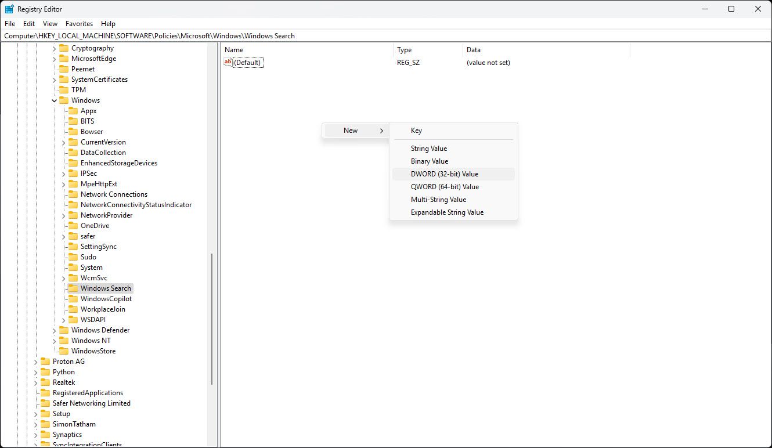Expand the CurrentVersion key
Viewport: 772px width, 448px height.
[x=64, y=142]
